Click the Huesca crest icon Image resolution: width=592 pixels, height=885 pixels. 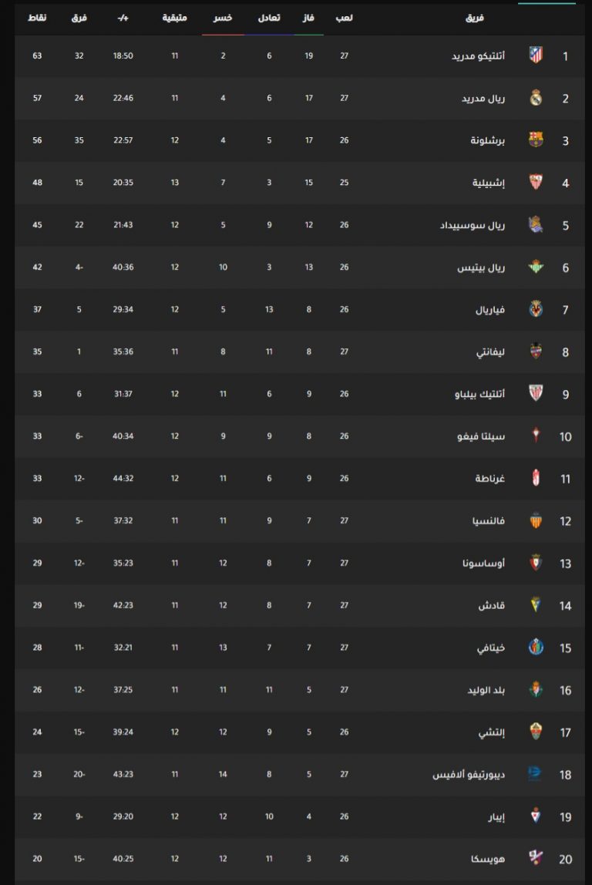[536, 859]
